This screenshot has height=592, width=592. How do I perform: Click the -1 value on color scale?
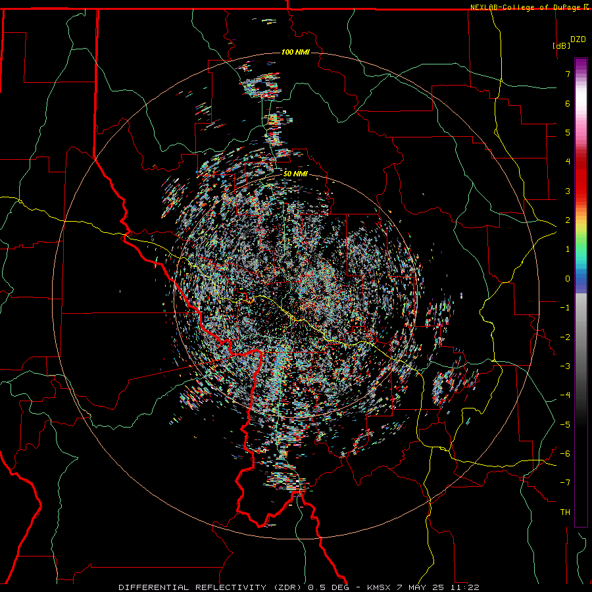coord(565,308)
